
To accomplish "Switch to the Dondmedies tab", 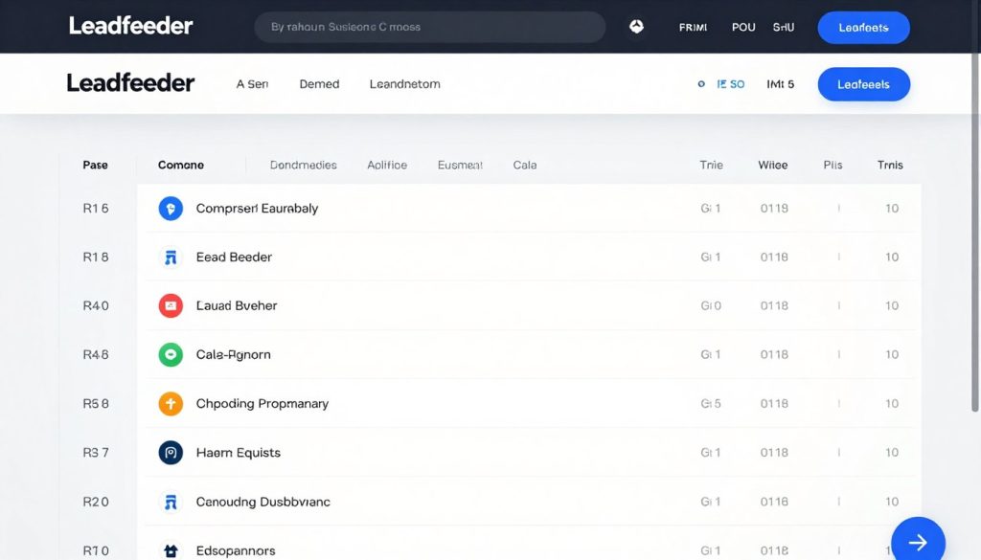I will tap(304, 165).
